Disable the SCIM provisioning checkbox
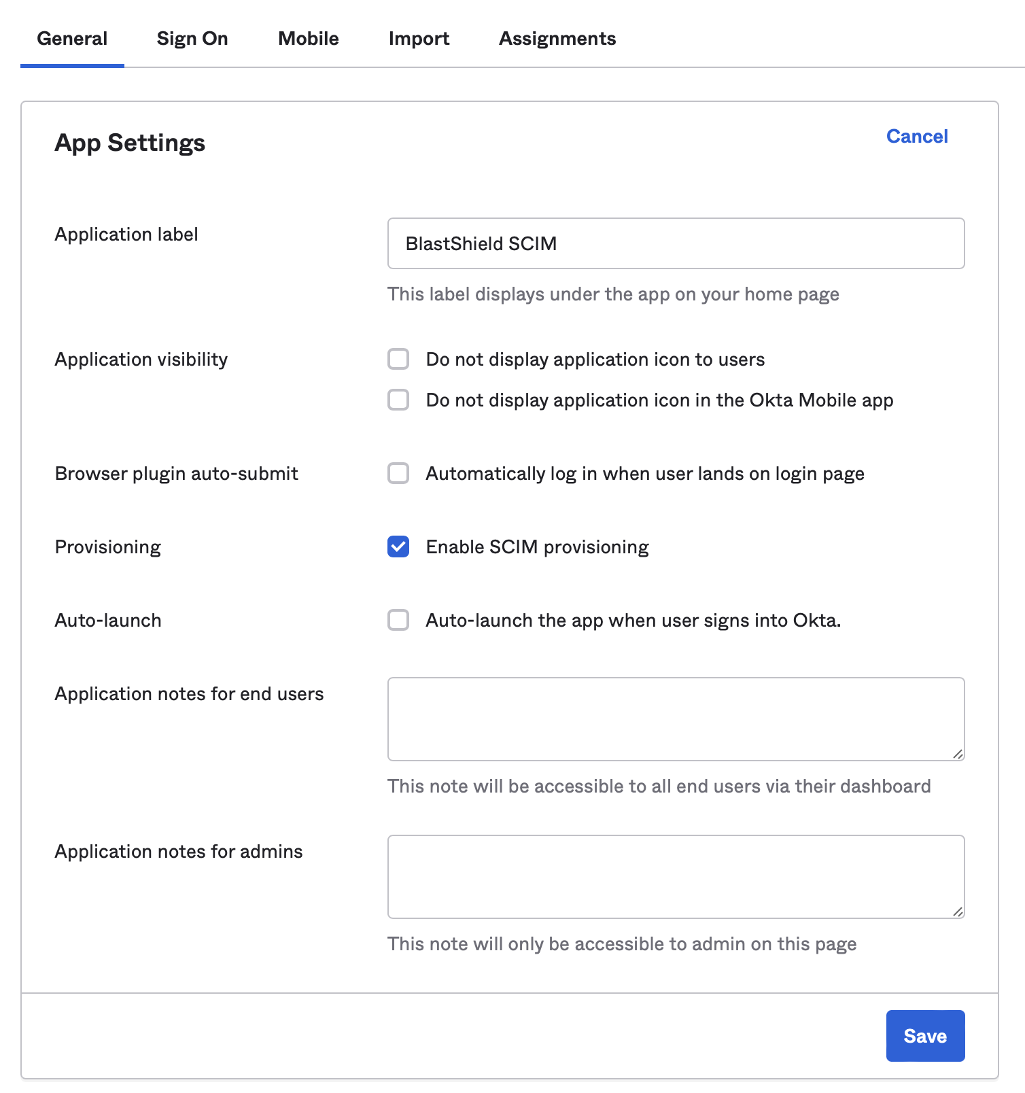The height and width of the screenshot is (1093, 1025). pyautogui.click(x=398, y=546)
